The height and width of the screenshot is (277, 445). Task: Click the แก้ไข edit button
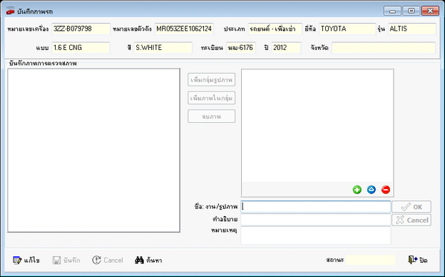[x=26, y=260]
